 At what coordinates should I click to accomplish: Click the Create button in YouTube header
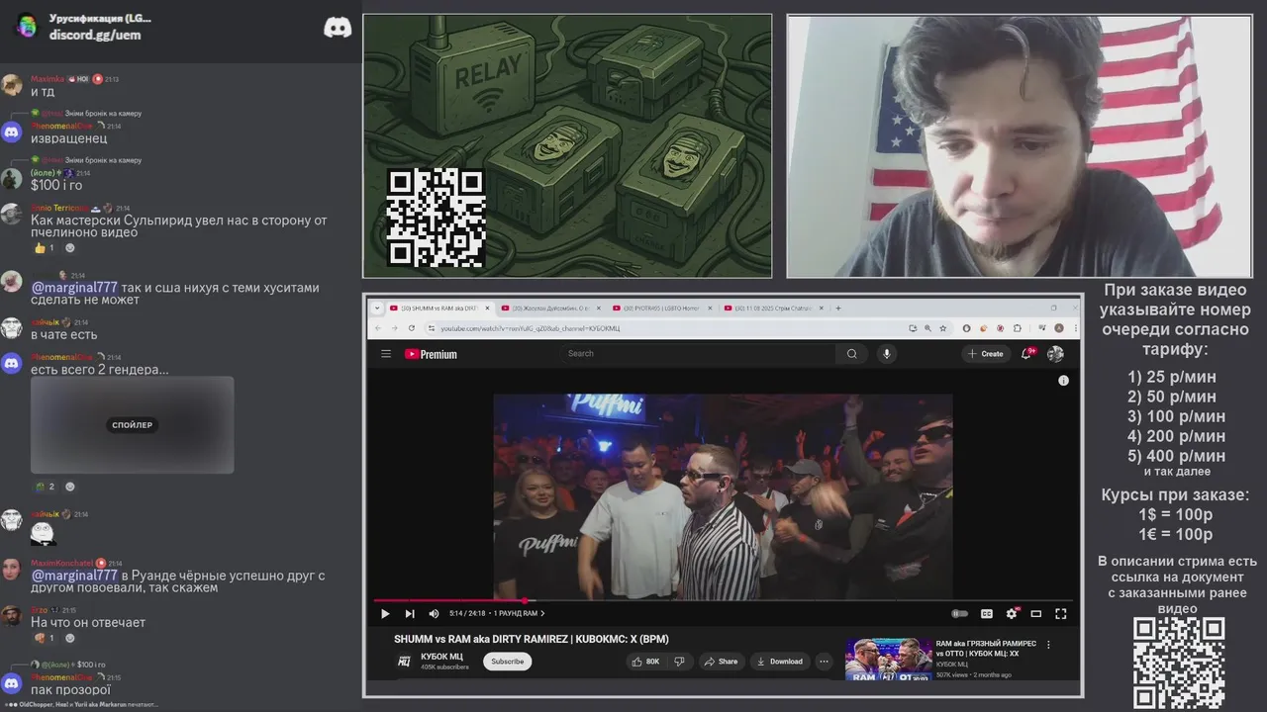(x=986, y=354)
